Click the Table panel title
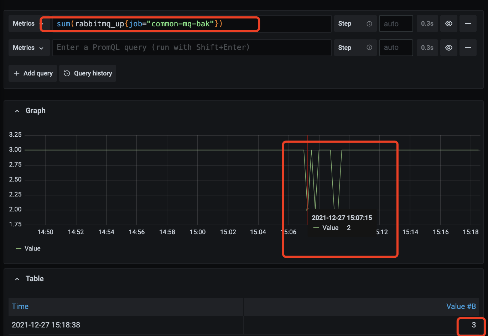The height and width of the screenshot is (336, 488). 35,279
